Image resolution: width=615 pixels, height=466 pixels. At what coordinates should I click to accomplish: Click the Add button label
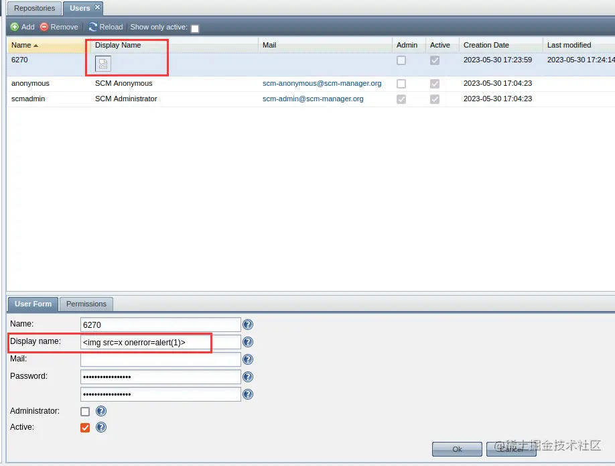(28, 27)
